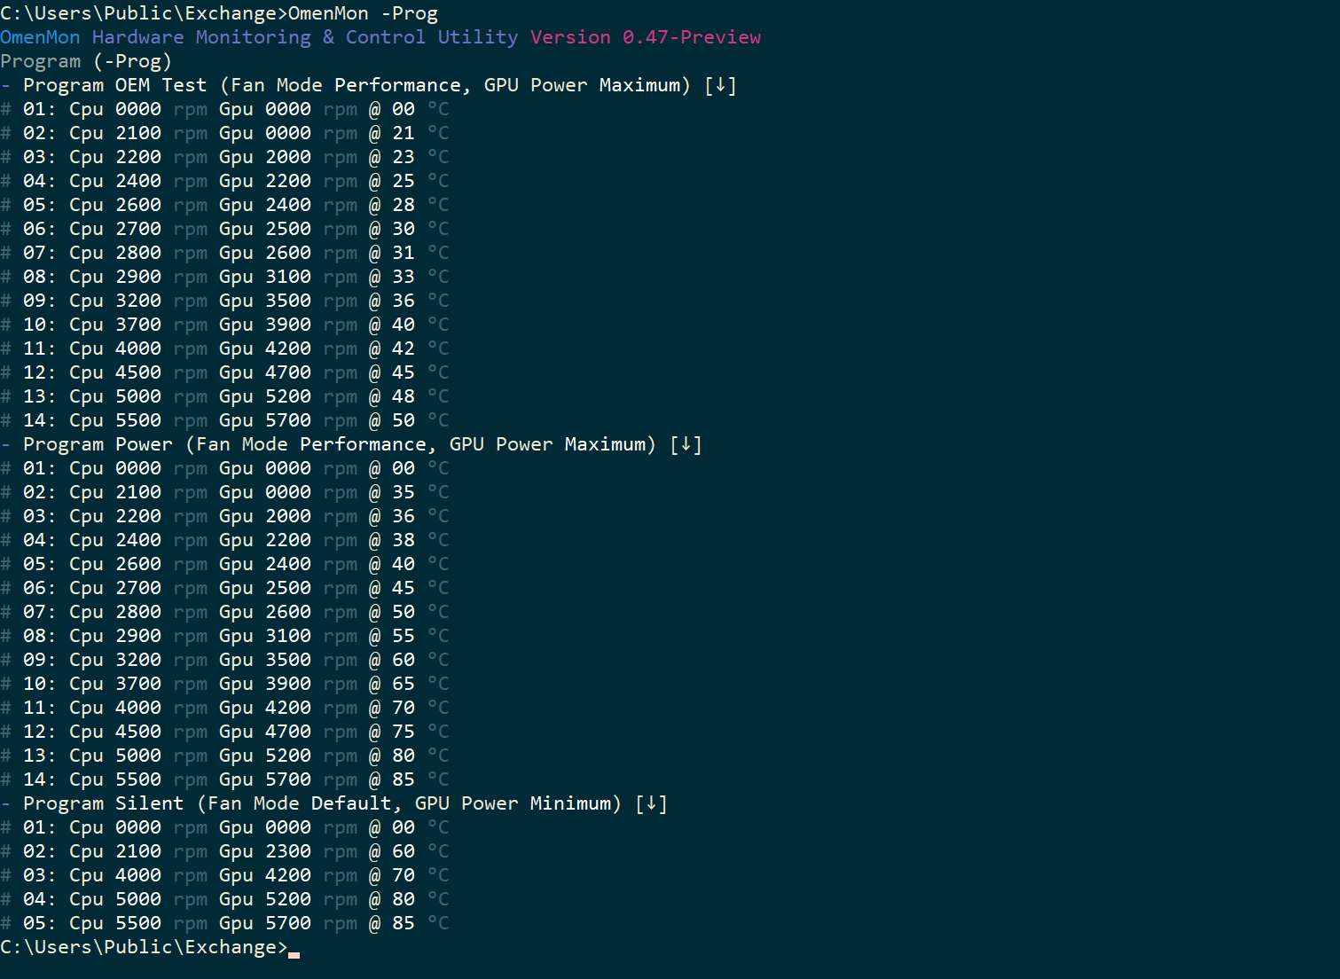Click Power program row 09 at 60 °C

coord(224,660)
